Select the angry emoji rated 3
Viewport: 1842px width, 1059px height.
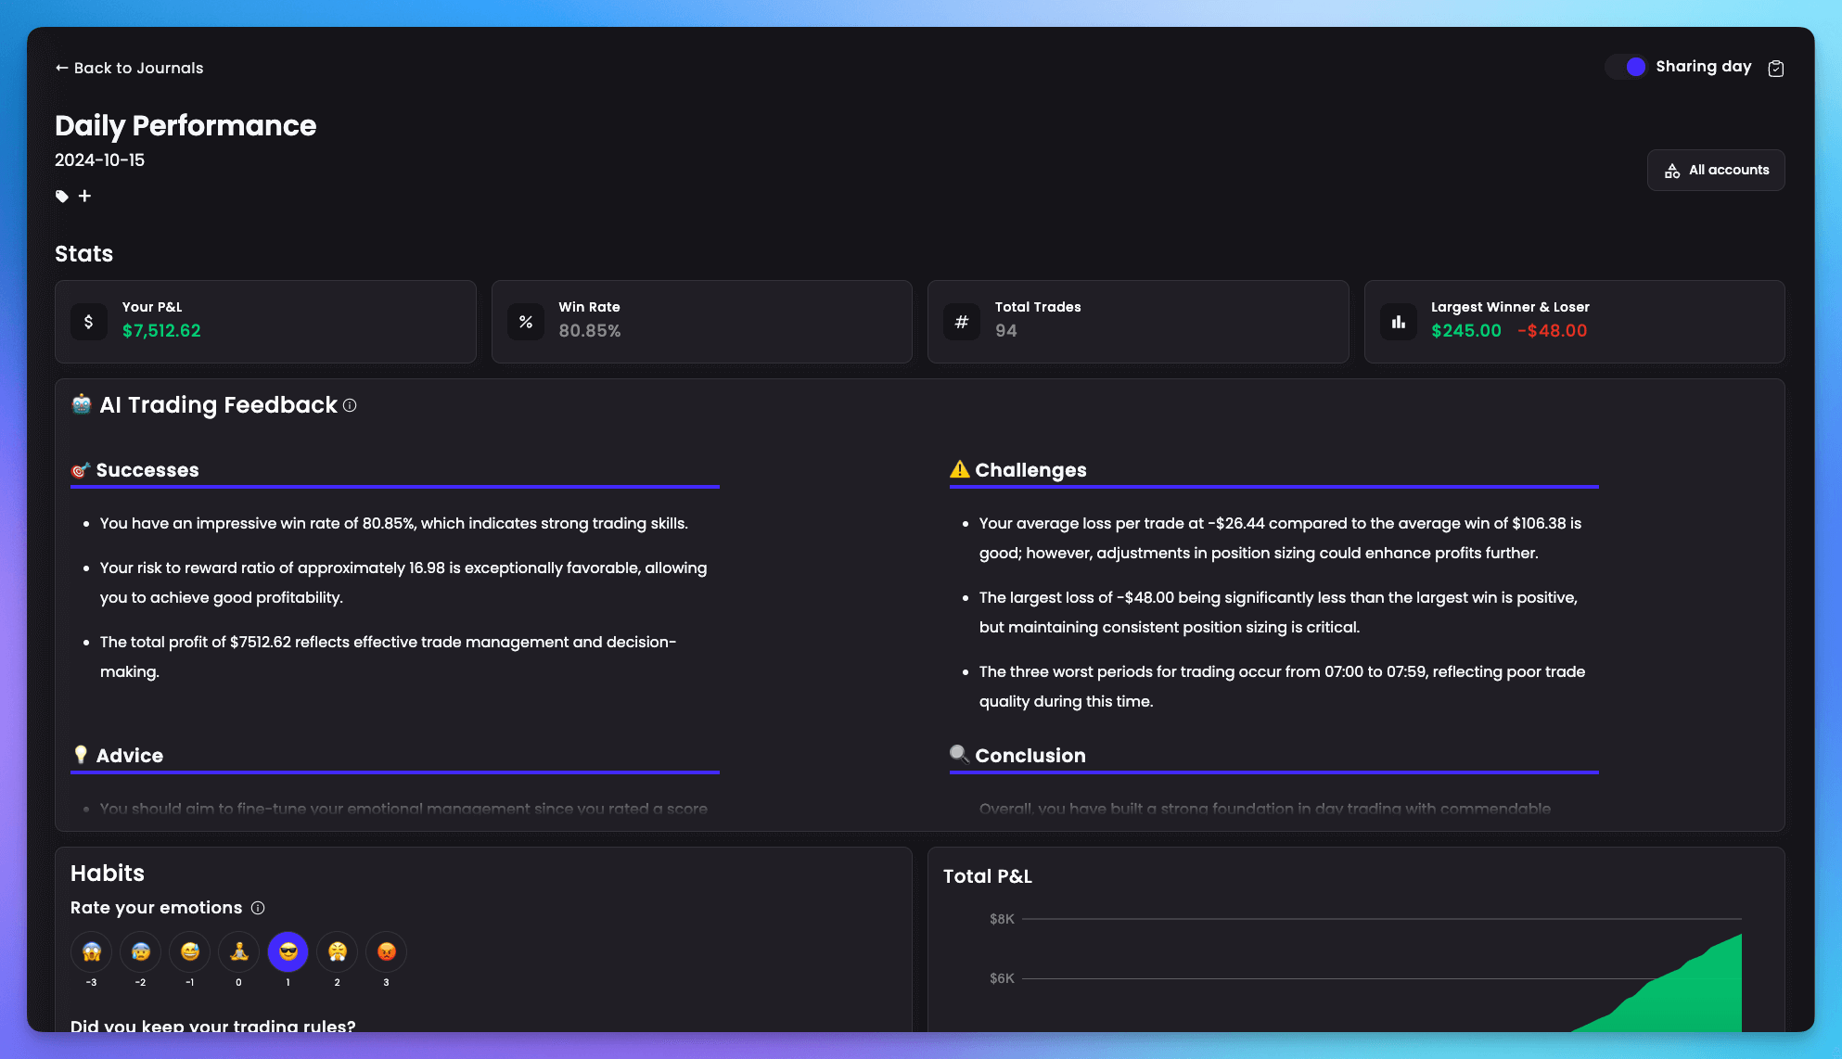click(x=386, y=951)
